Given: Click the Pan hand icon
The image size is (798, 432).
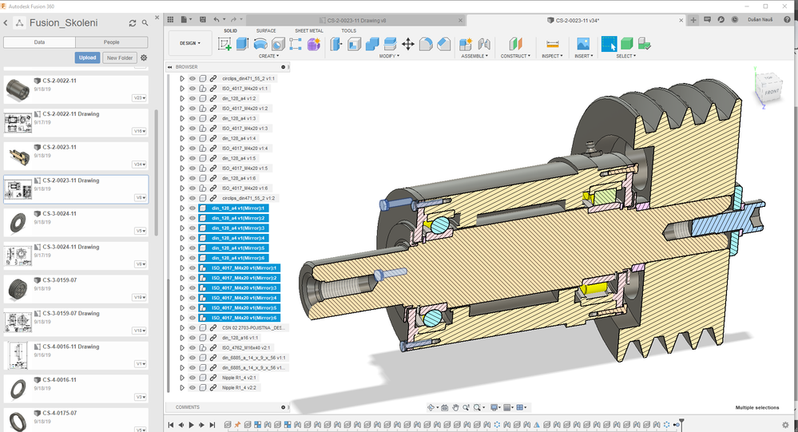Looking at the screenshot, I should pos(455,407).
